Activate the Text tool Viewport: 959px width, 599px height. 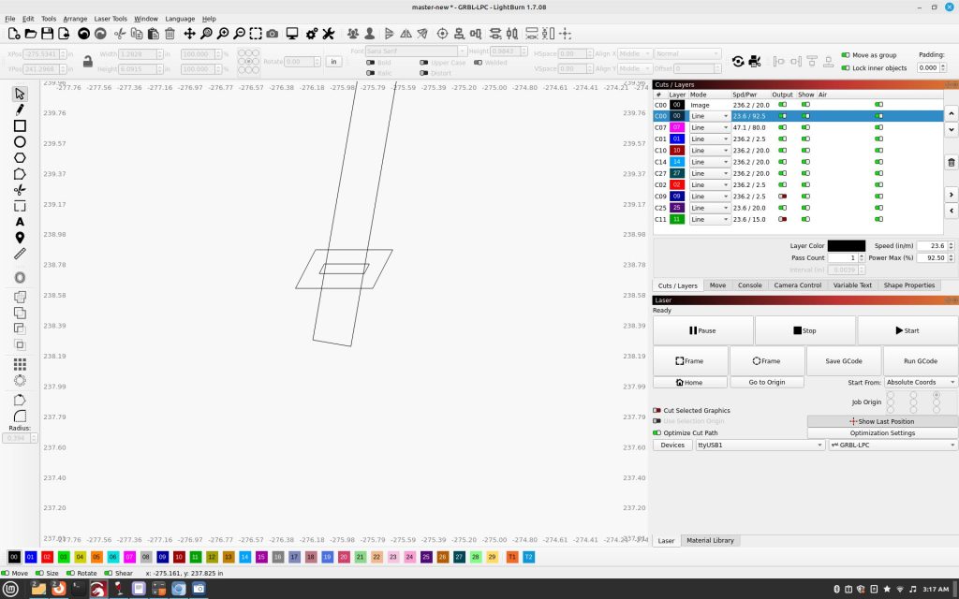click(x=20, y=222)
